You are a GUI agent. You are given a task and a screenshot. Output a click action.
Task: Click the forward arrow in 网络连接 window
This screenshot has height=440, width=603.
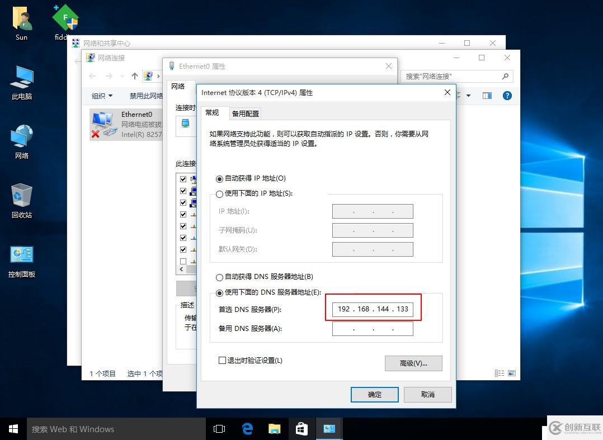coord(109,76)
